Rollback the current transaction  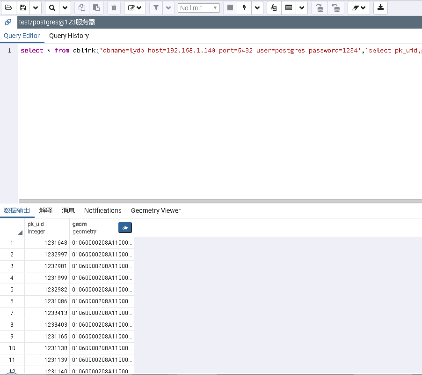tap(336, 7)
